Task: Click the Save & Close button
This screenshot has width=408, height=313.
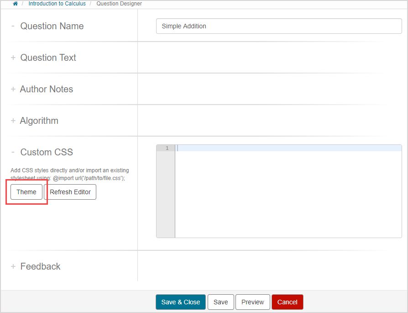Action: click(181, 302)
